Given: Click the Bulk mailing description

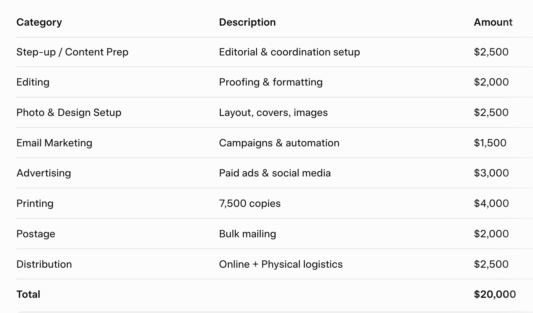Looking at the screenshot, I should (x=248, y=234).
